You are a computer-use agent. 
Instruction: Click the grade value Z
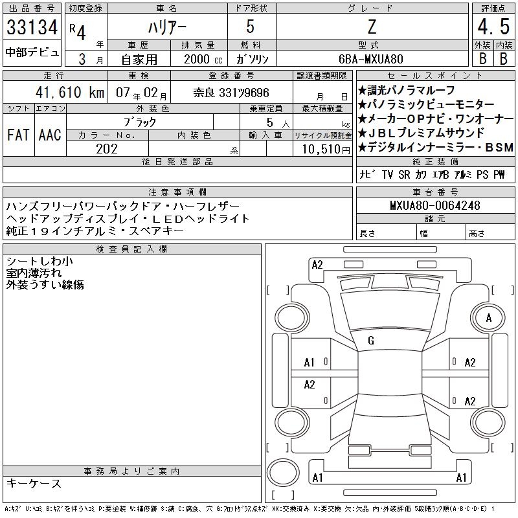pos(372,27)
